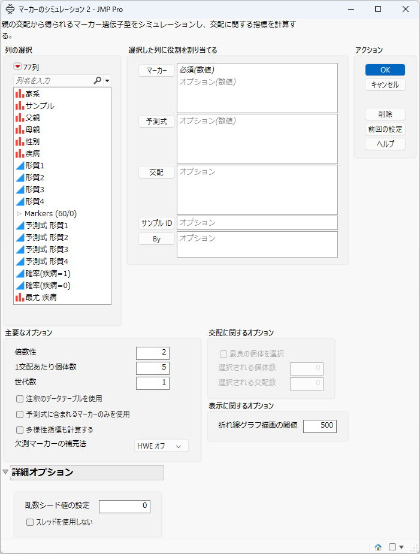Click the 折れ線グラフ描画の閾値 value field
The width and height of the screenshot is (420, 554).
coord(320,426)
